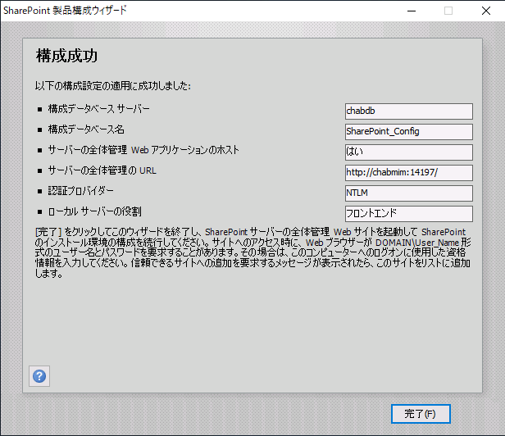This screenshot has height=436, width=505.
Task: Click the SharePoint_Config database name field
Action: [409, 132]
